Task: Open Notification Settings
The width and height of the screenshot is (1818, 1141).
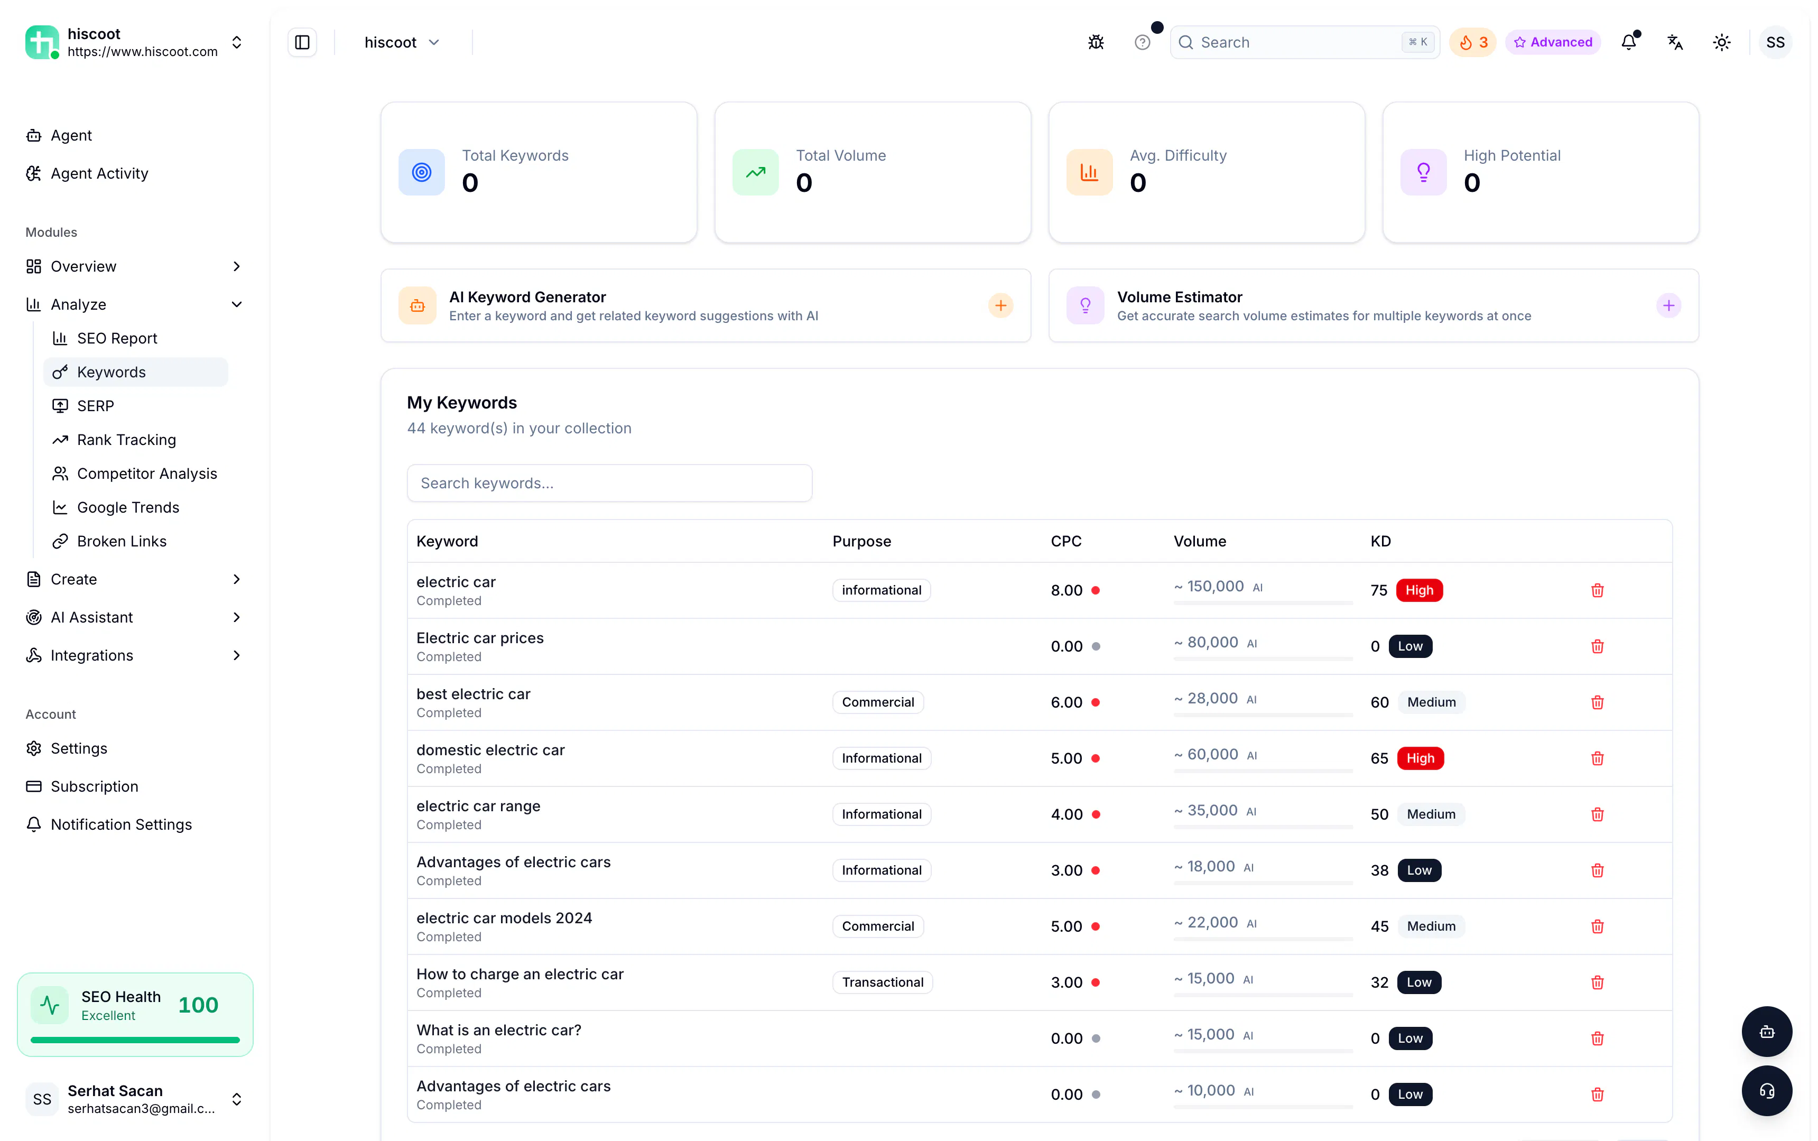Action: [x=135, y=825]
